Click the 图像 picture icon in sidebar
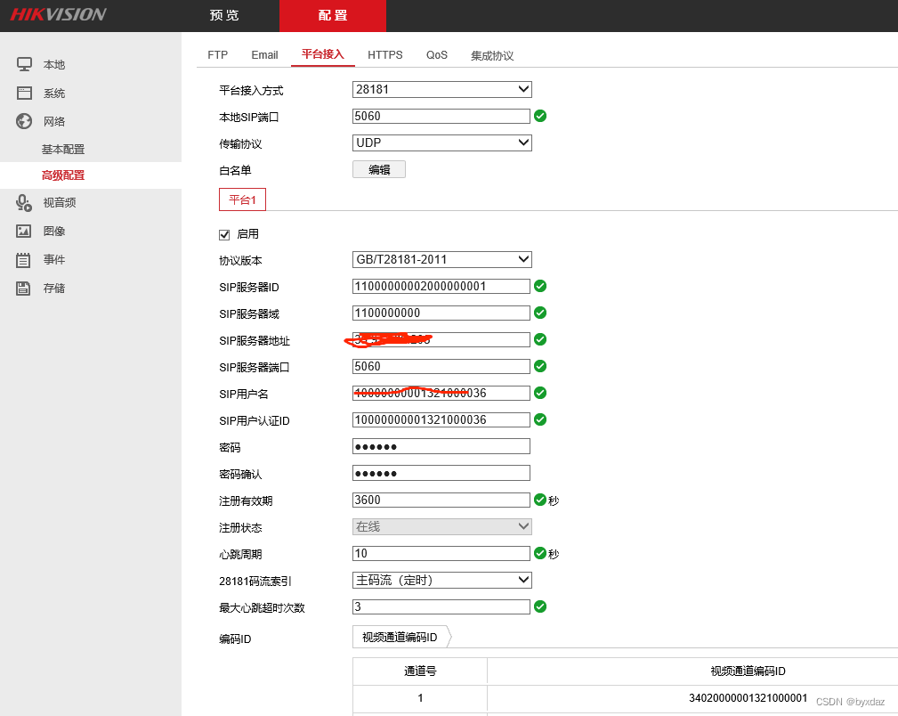This screenshot has height=716, width=898. click(x=23, y=231)
